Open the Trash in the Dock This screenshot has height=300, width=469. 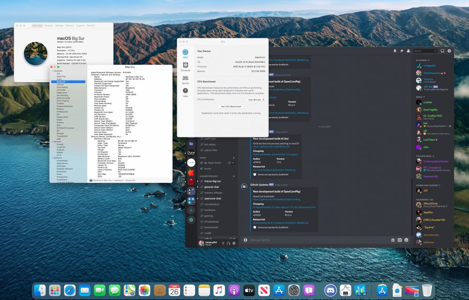coord(427,290)
